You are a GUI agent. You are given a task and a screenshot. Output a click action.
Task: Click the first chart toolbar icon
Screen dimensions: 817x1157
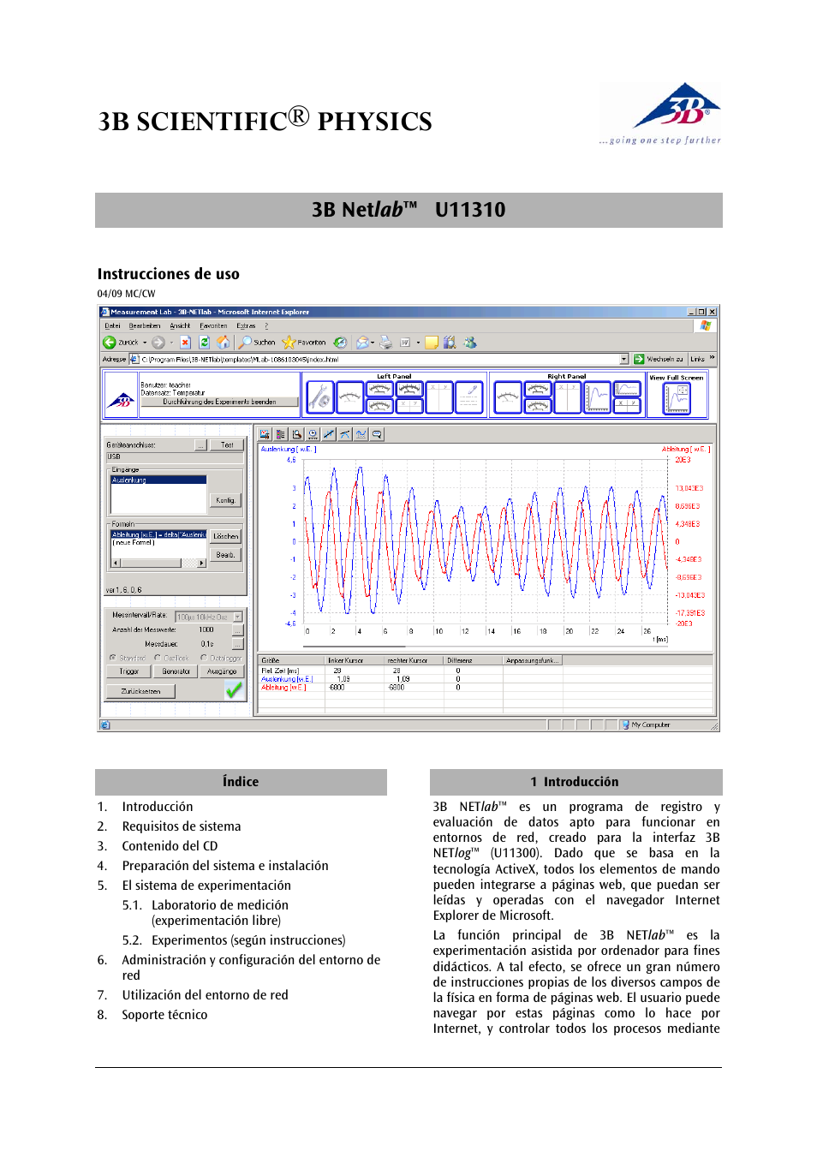coord(265,434)
